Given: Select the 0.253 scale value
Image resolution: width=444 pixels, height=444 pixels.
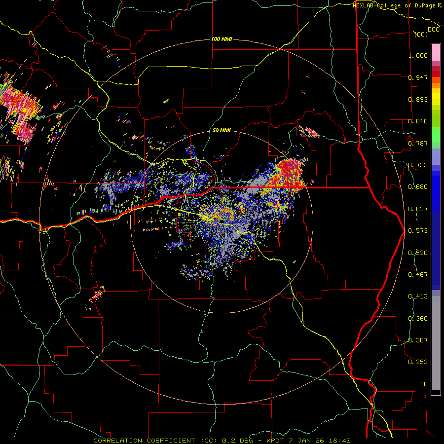Looking at the screenshot, I should (418, 362).
